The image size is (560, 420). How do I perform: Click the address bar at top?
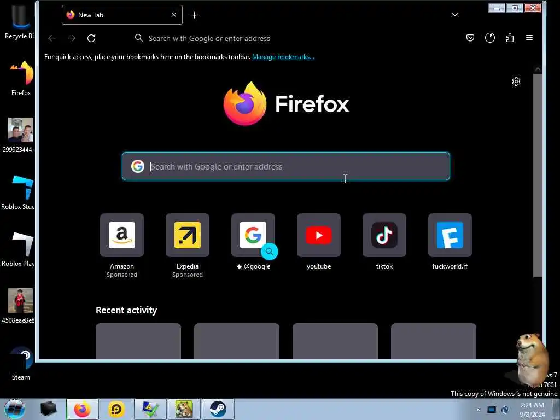pos(285,38)
